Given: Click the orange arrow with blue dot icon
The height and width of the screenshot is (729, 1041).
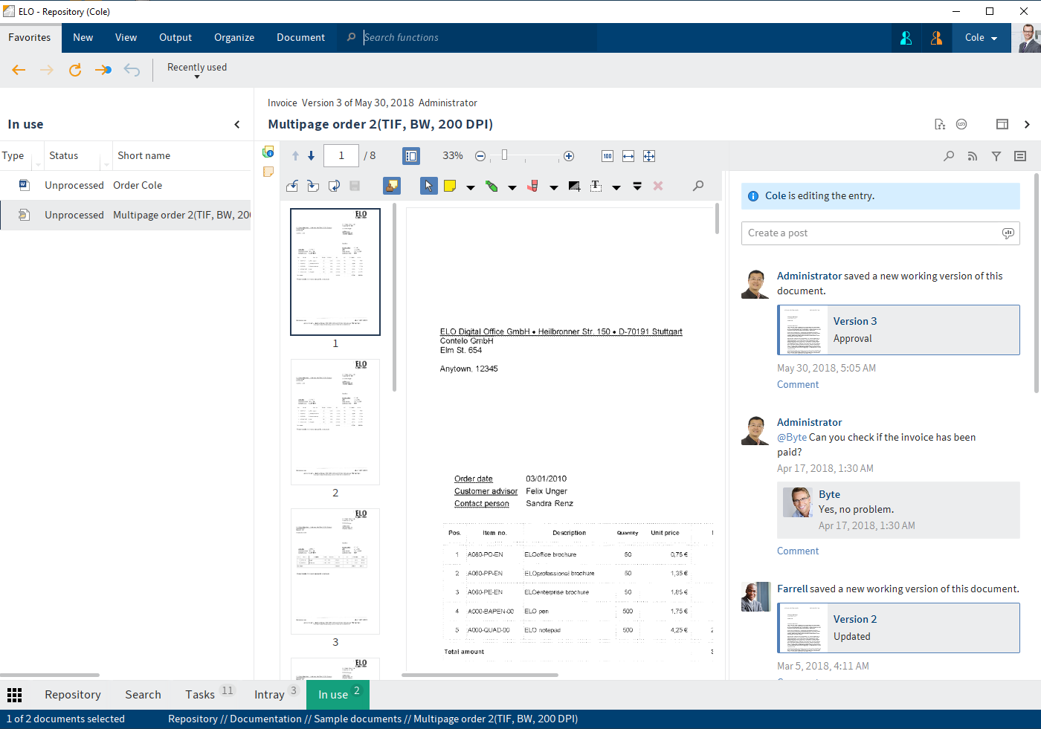Looking at the screenshot, I should (x=103, y=70).
